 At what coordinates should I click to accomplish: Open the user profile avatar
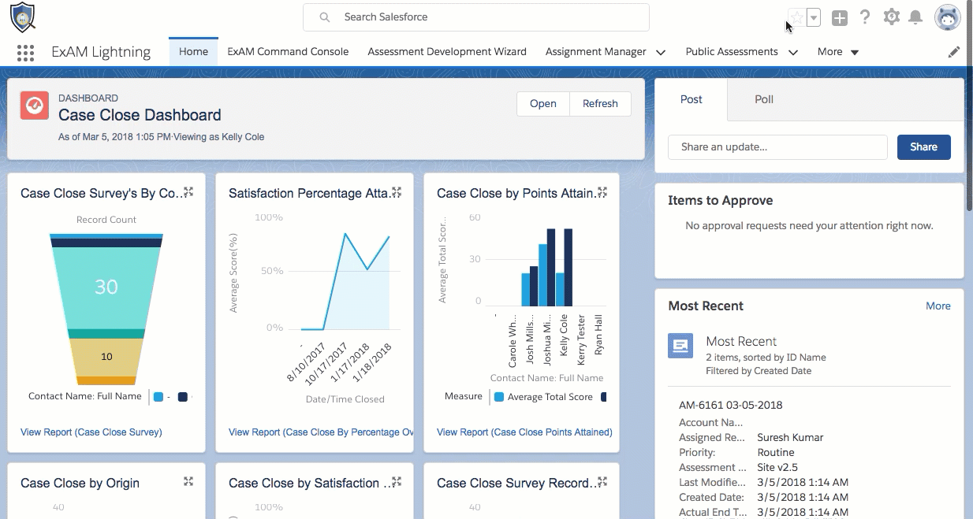click(x=947, y=17)
